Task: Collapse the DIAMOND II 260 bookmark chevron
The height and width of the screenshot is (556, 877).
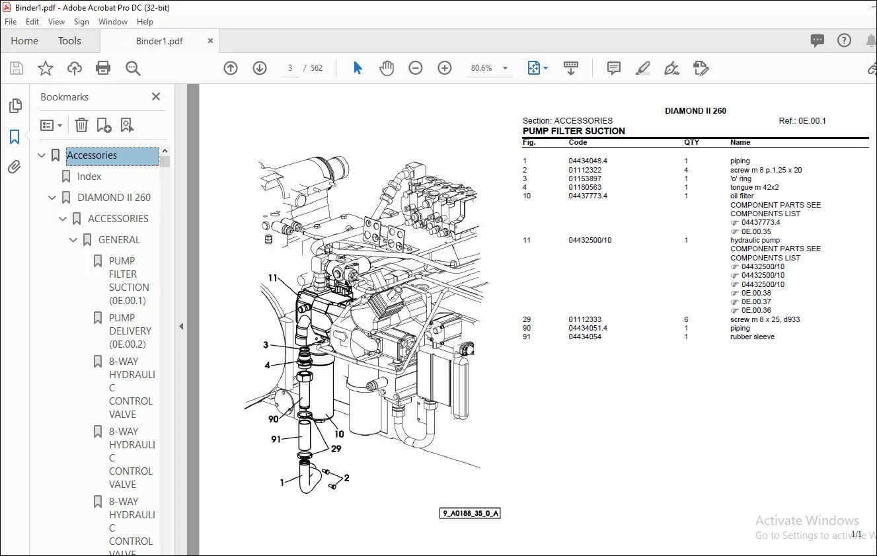Action: tap(53, 198)
